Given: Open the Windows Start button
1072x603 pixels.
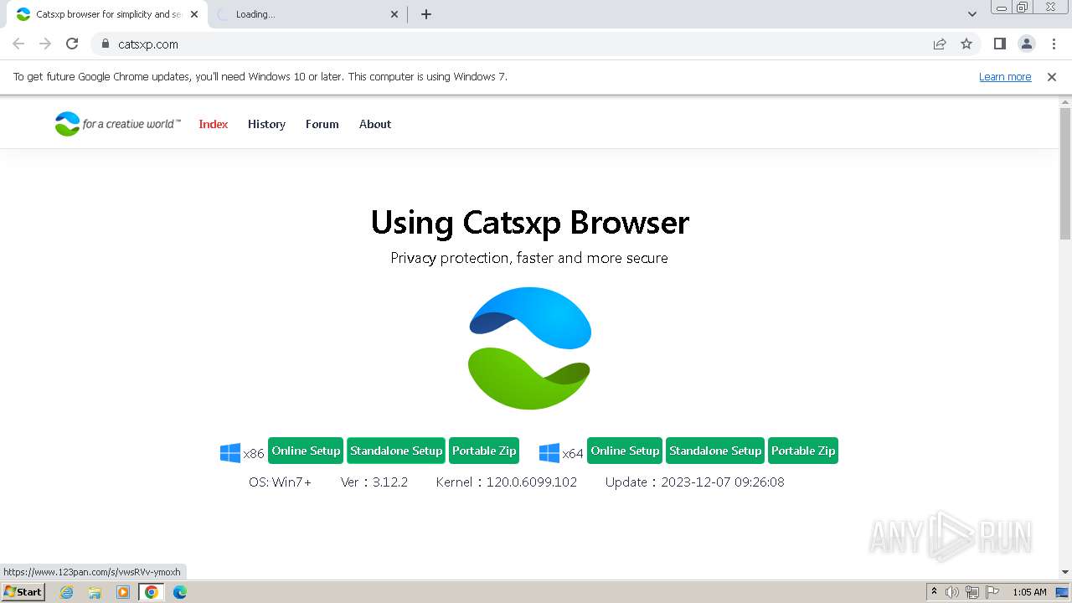Looking at the screenshot, I should [23, 592].
